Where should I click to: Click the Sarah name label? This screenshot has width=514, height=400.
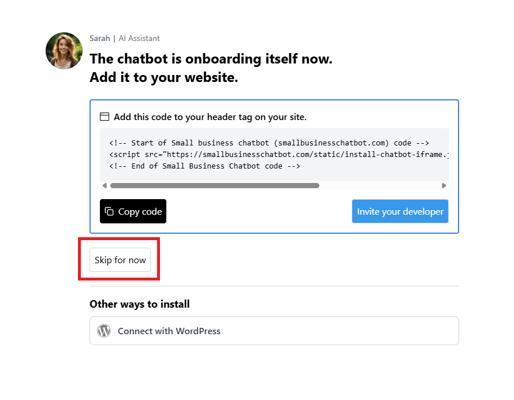pyautogui.click(x=100, y=38)
